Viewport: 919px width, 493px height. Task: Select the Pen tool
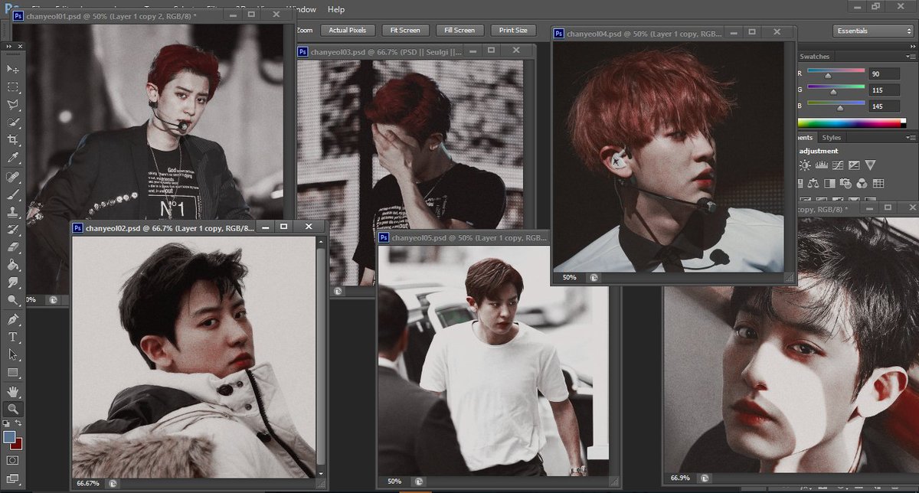(13, 319)
